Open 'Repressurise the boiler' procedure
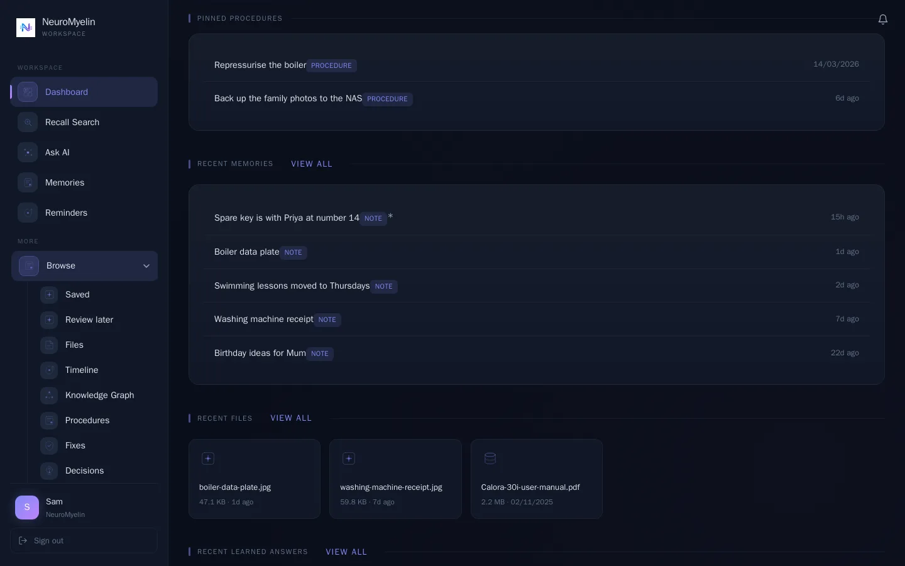This screenshot has width=905, height=566. 537,65
